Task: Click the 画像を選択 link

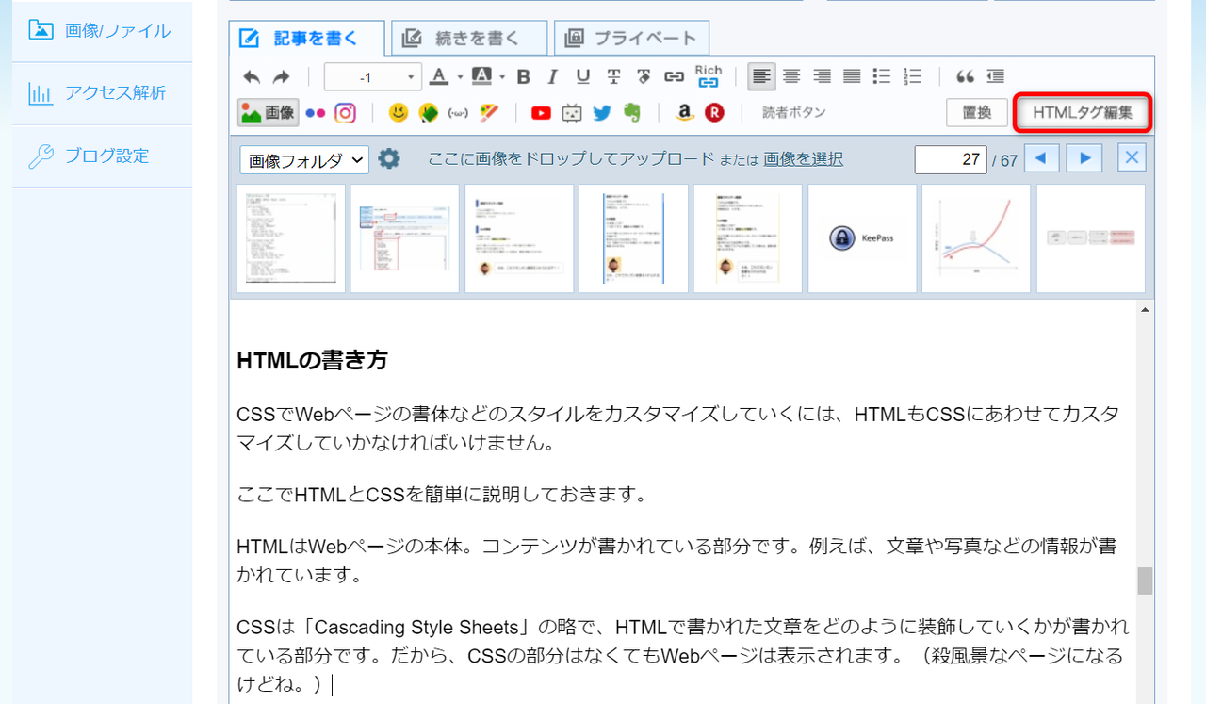Action: 803,159
